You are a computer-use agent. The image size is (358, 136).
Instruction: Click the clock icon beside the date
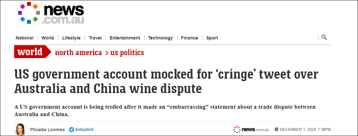pos(276,130)
